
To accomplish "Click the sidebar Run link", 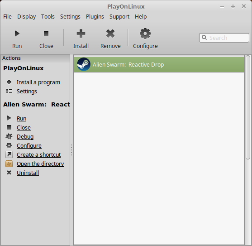I will click(22, 118).
